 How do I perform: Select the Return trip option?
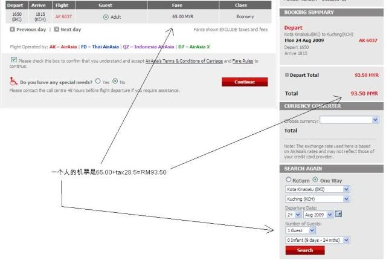coord(288,180)
